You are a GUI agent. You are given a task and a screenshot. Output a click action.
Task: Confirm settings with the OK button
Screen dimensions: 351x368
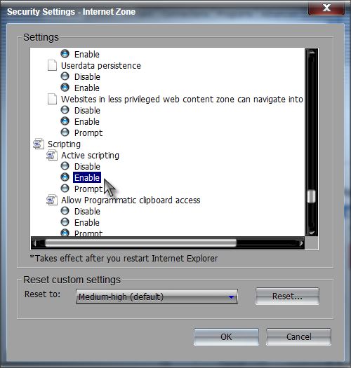pos(226,336)
